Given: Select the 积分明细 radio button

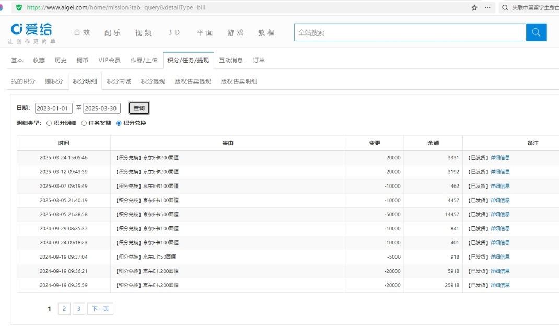Looking at the screenshot, I should (x=49, y=123).
